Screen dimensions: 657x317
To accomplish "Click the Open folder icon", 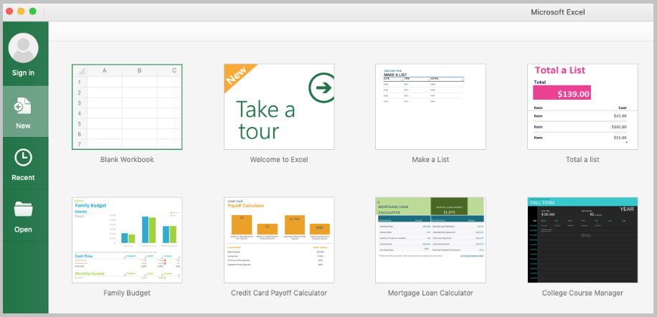I will [x=23, y=209].
